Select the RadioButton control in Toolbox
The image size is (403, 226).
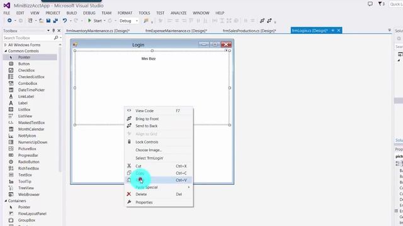click(x=30, y=162)
